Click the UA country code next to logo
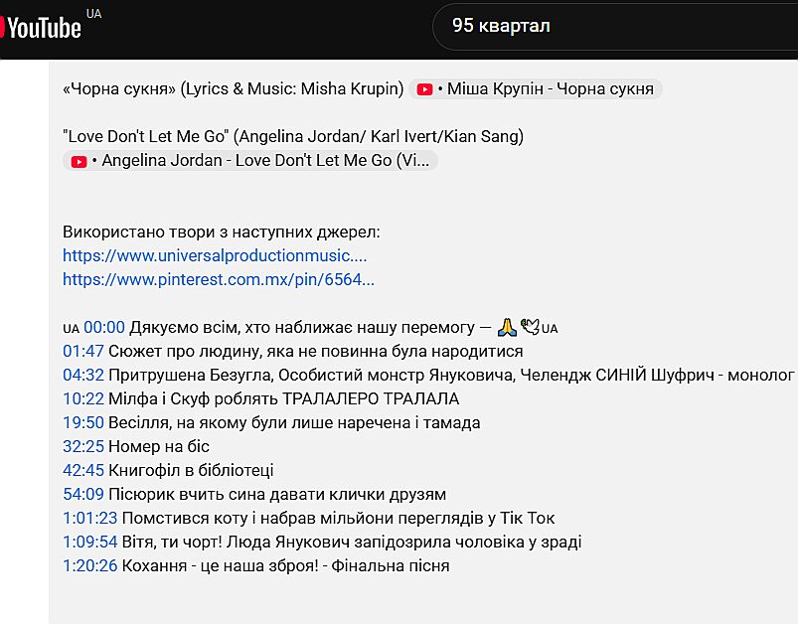The image size is (798, 624). coord(94,13)
